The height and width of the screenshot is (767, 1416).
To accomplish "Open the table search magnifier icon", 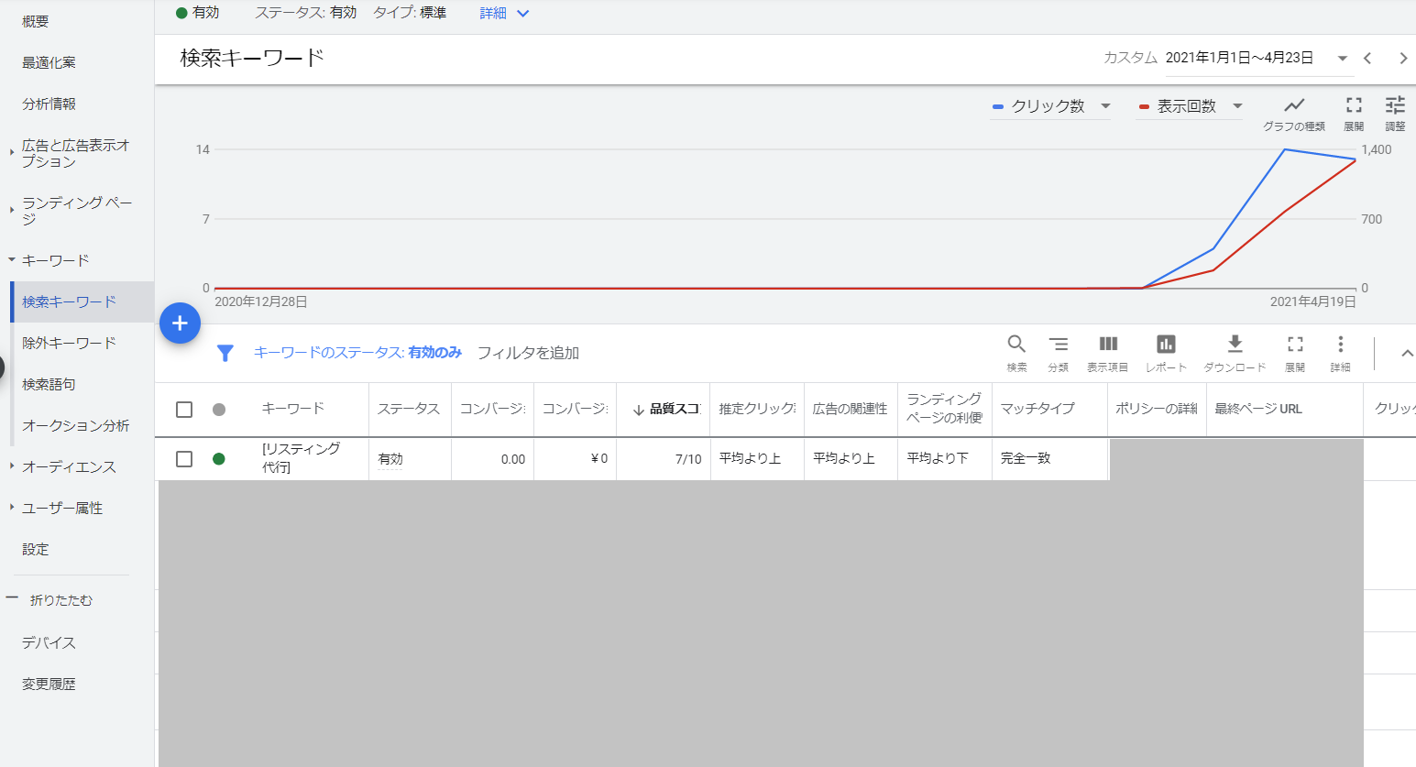I will [1016, 344].
